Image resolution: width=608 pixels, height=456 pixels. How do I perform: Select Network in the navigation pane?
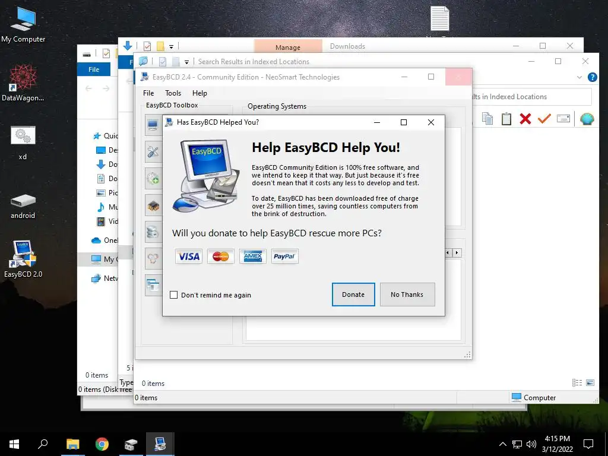coord(104,278)
